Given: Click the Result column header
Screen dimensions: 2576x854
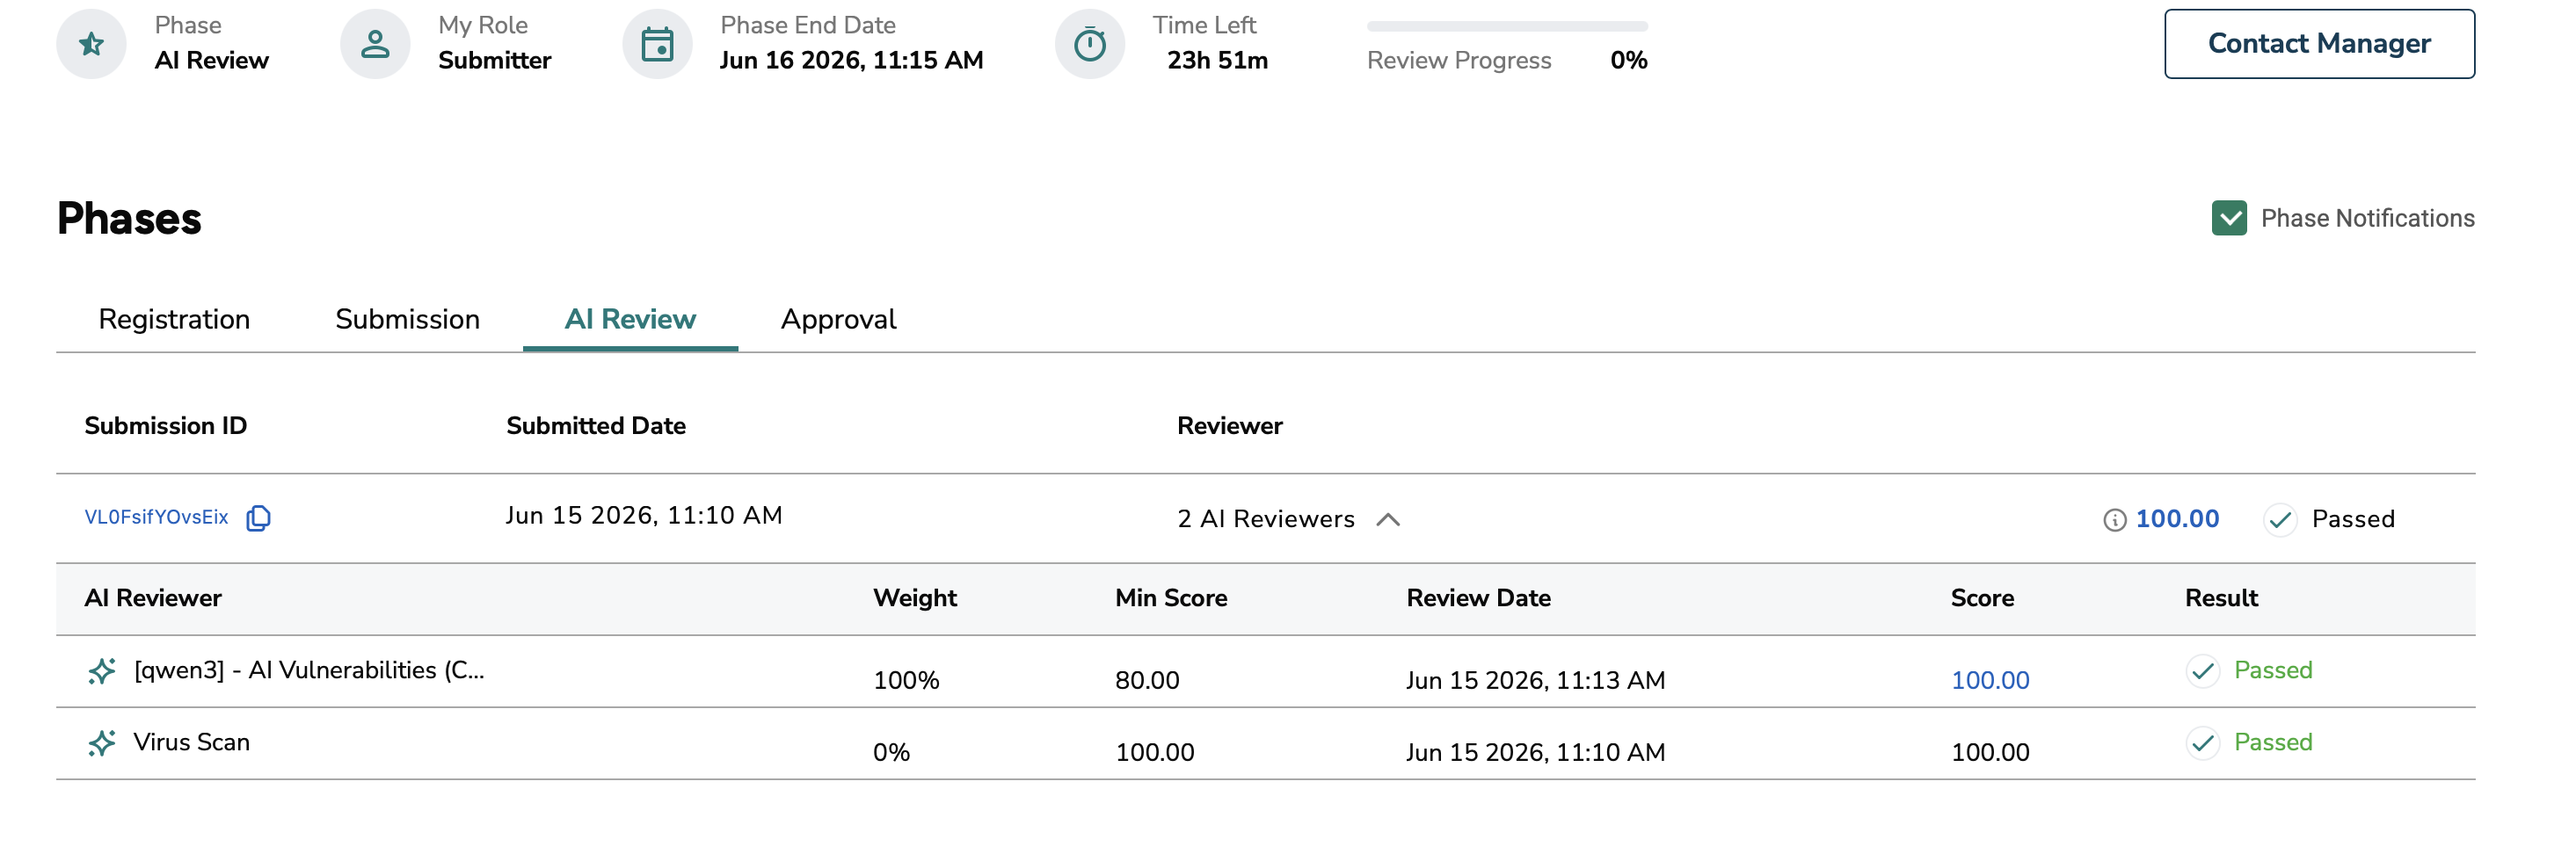Looking at the screenshot, I should point(2221,598).
